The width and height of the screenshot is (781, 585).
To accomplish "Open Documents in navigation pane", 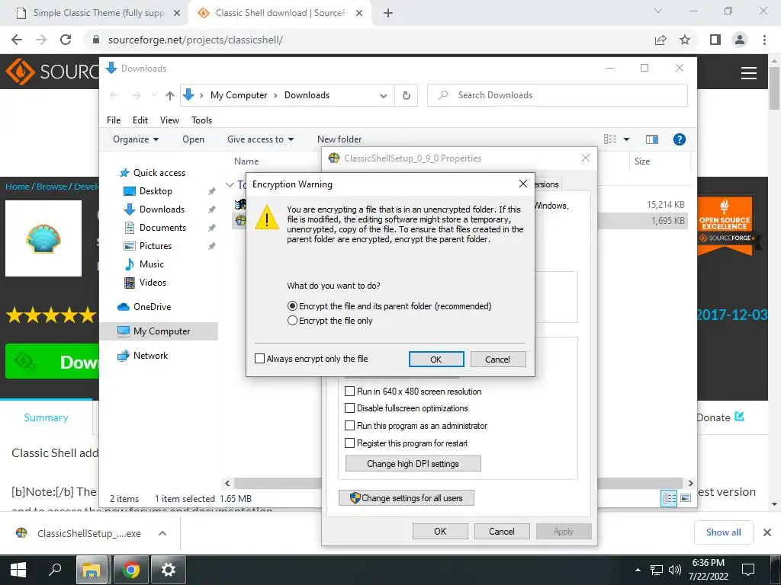I will pyautogui.click(x=155, y=227).
